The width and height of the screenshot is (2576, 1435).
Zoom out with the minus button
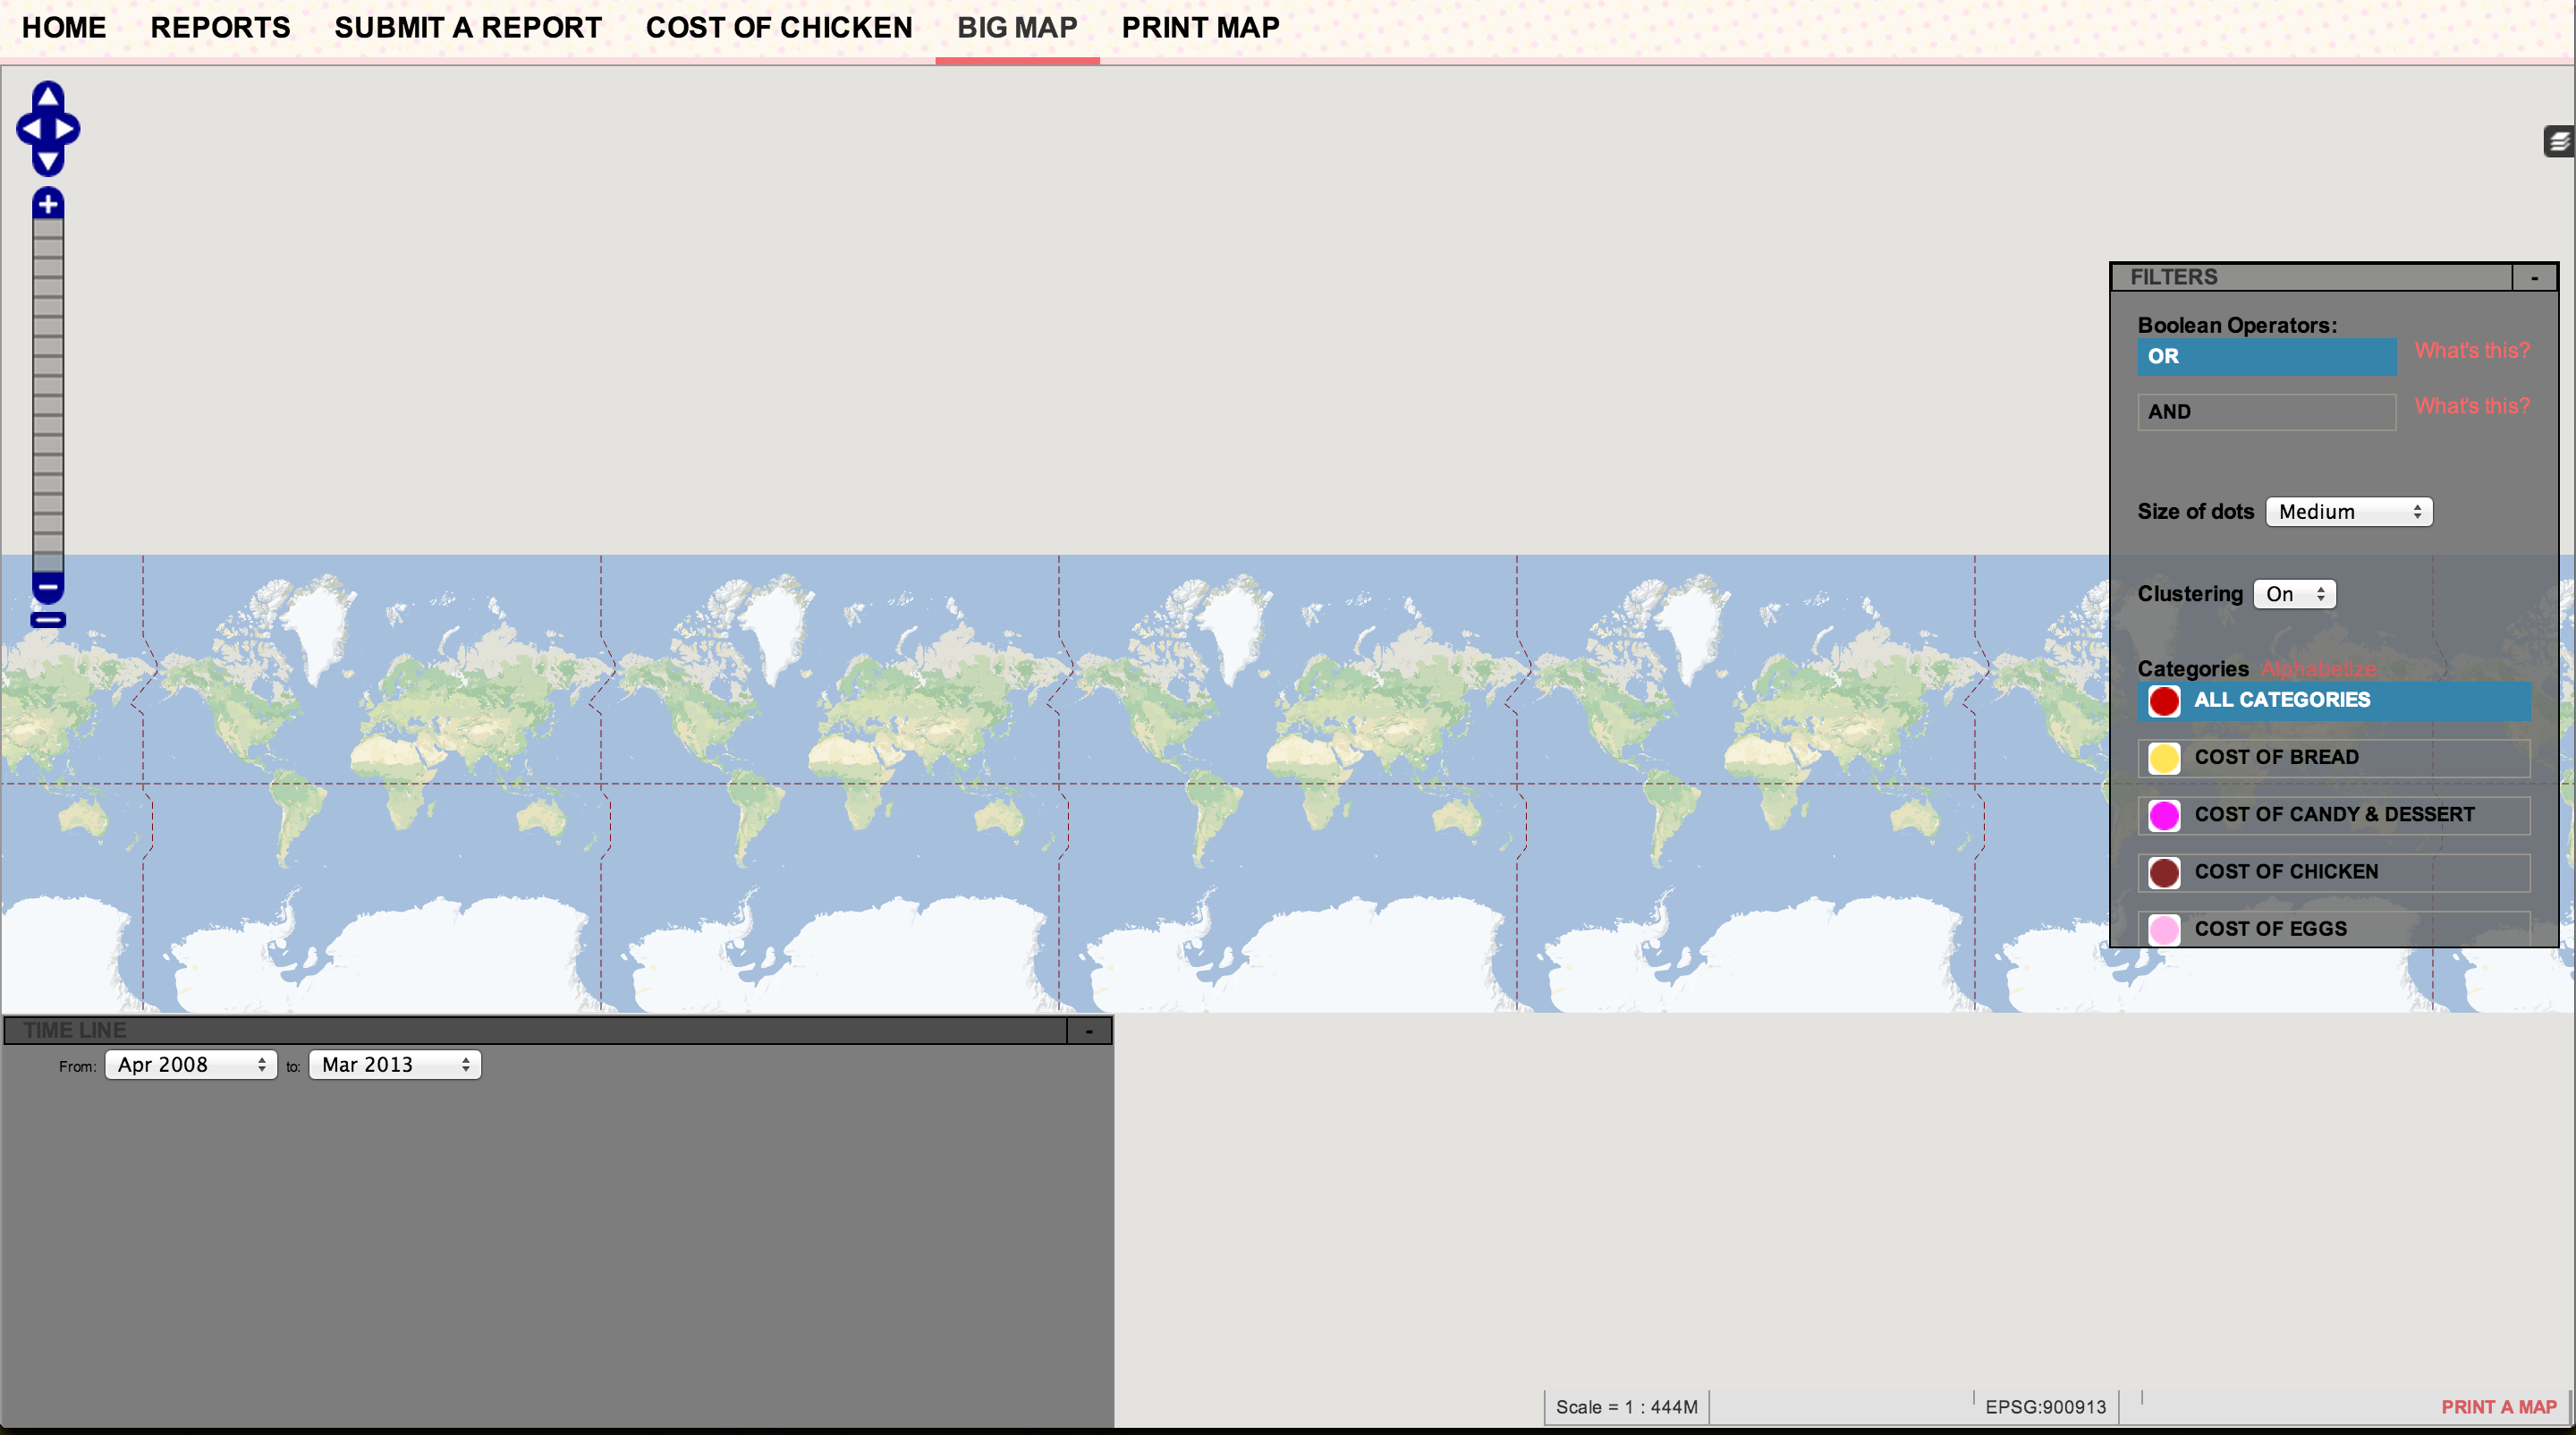(48, 587)
